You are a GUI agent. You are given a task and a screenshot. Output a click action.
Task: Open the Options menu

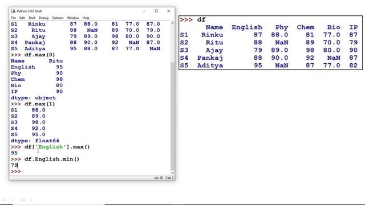click(x=58, y=18)
